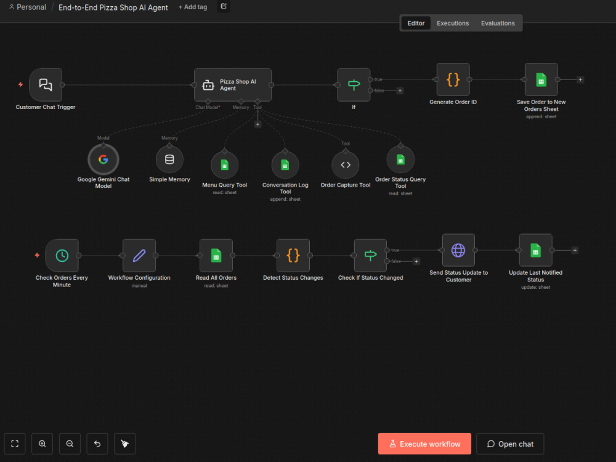Screen dimensions: 616x462
Task: Select the Pizza Shop AI Agent node
Action: (233, 85)
